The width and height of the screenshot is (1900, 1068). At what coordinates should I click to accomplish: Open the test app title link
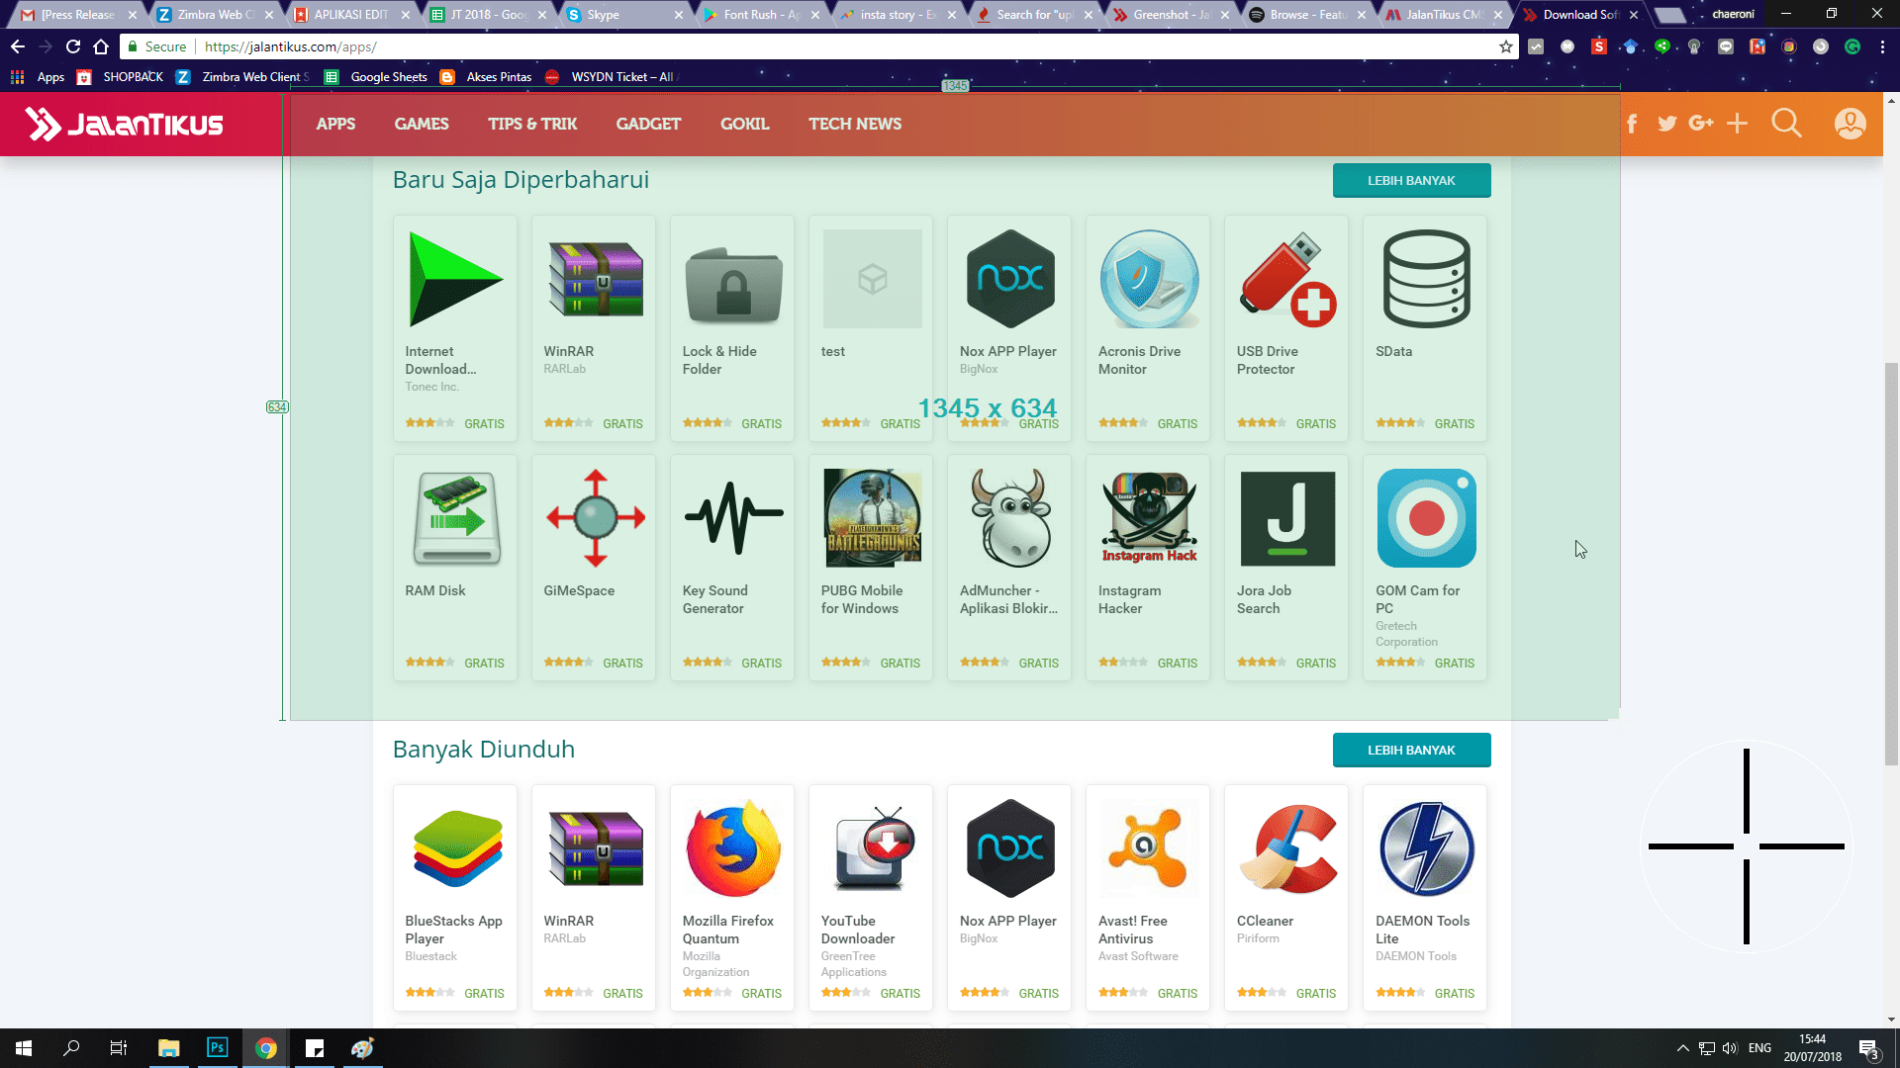click(832, 351)
